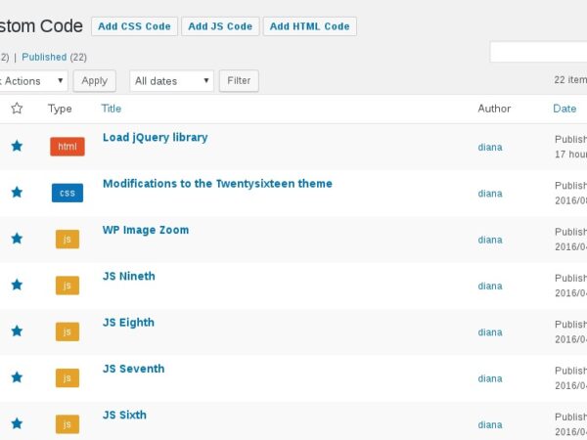587x440 pixels.
Task: Expand the Bulk Actions dropdown
Action: [x=33, y=81]
